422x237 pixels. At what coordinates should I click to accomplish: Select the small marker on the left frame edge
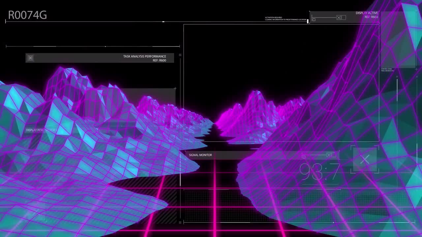180,55
